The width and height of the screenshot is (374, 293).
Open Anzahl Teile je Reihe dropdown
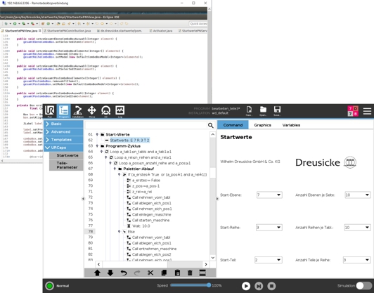[356, 260]
